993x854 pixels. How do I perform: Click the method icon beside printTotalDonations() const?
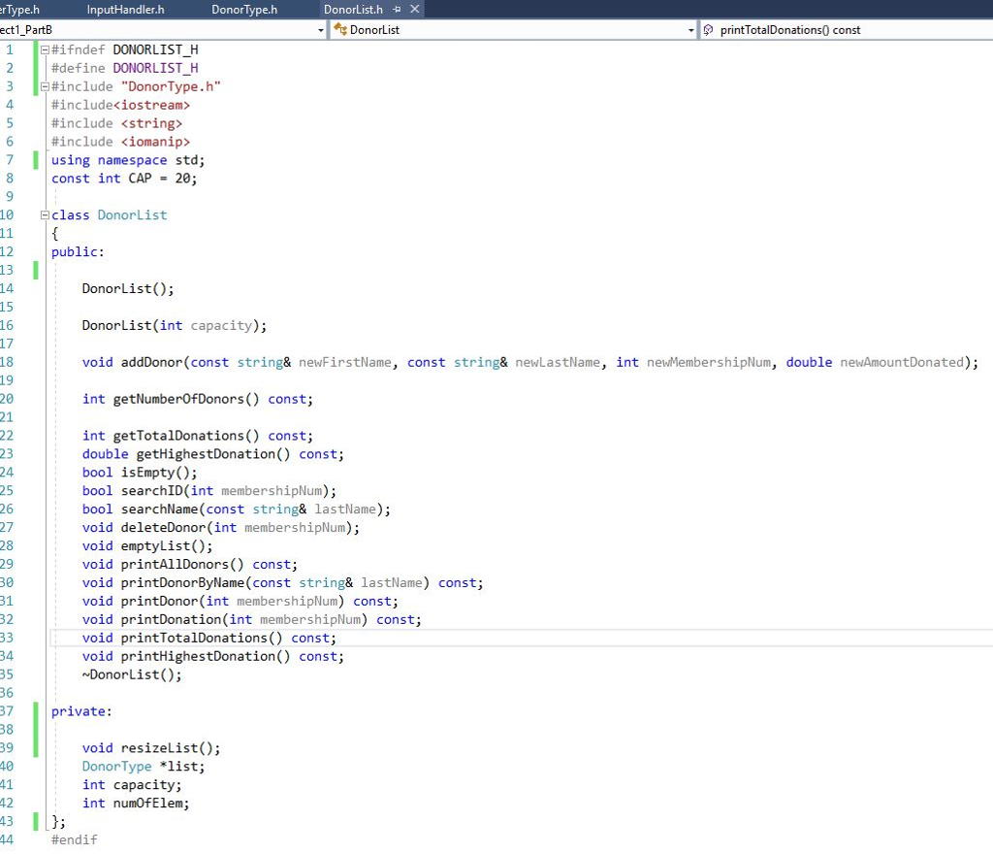(x=708, y=30)
